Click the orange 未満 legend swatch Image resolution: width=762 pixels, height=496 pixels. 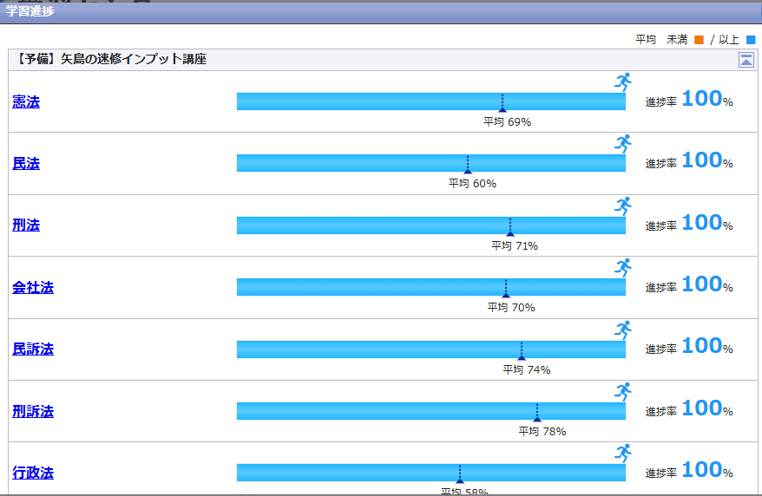coord(699,40)
